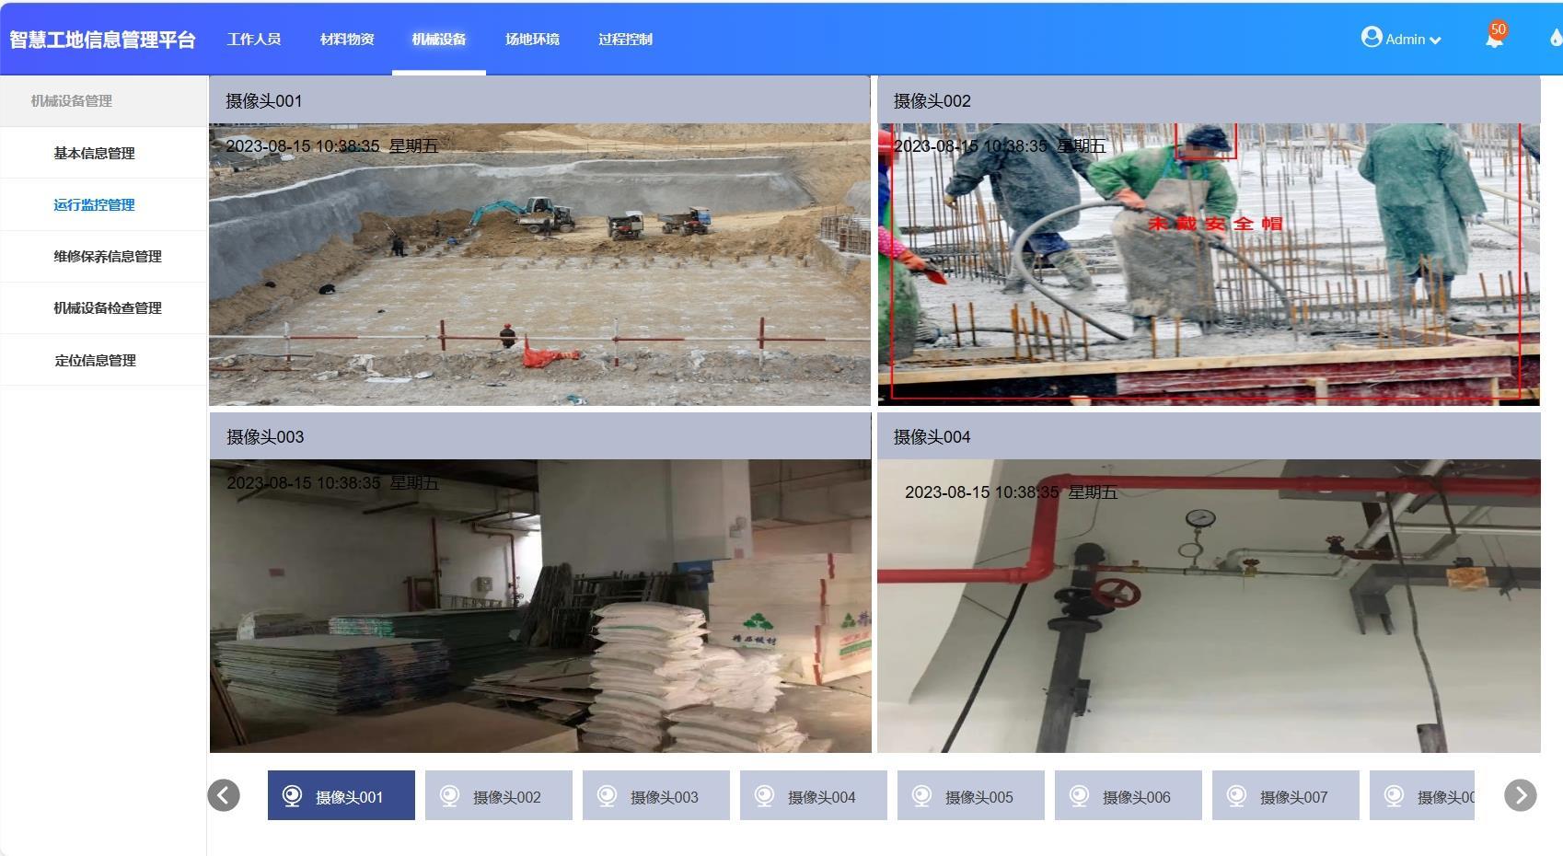The image size is (1563, 856).
Task: Open 维修保养信息管理 in the sidebar
Action: point(107,256)
